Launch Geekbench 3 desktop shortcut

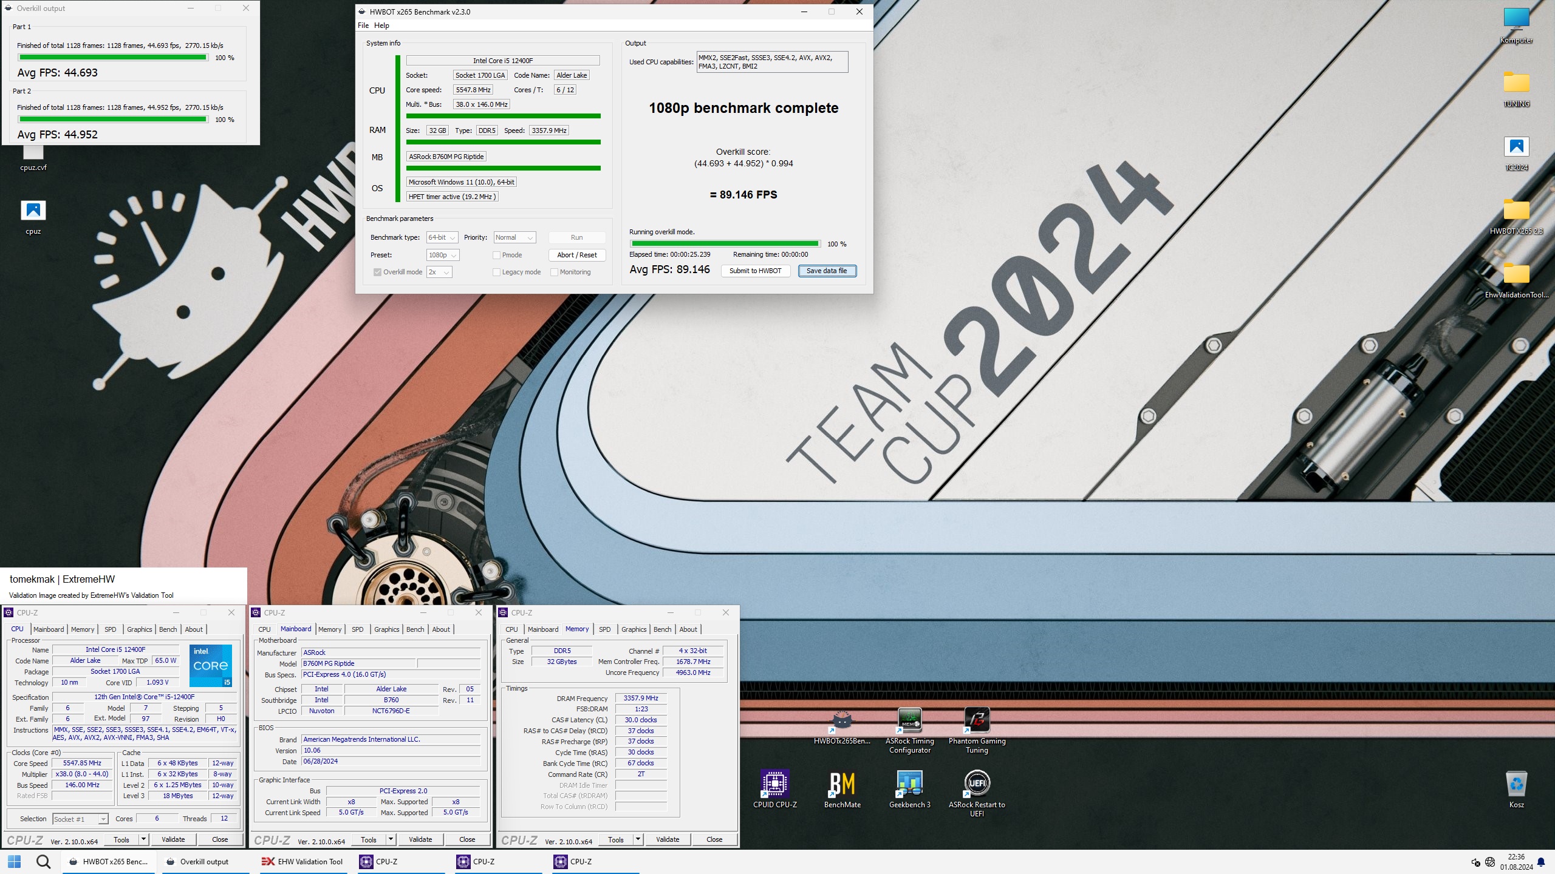[x=909, y=789]
